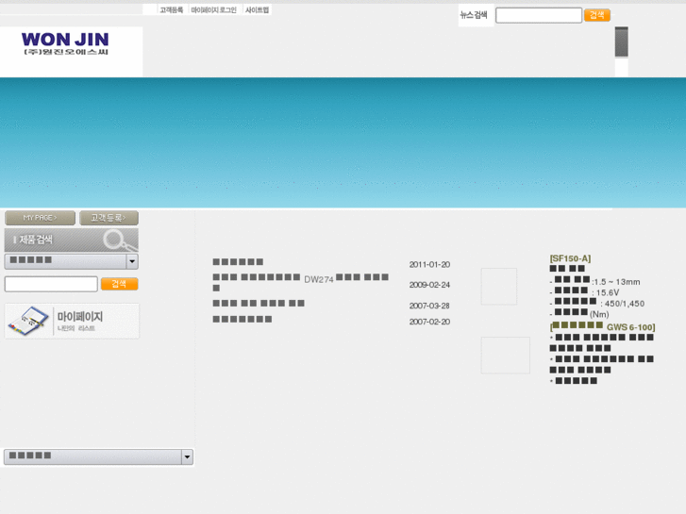The height and width of the screenshot is (514, 686).
Task: Open the news item mentioning DW274
Action: [301, 282]
